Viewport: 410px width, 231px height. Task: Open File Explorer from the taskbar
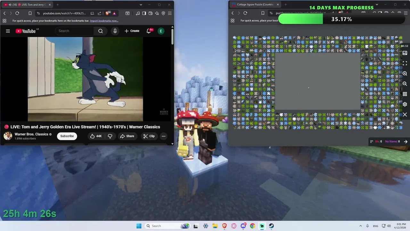(215, 226)
